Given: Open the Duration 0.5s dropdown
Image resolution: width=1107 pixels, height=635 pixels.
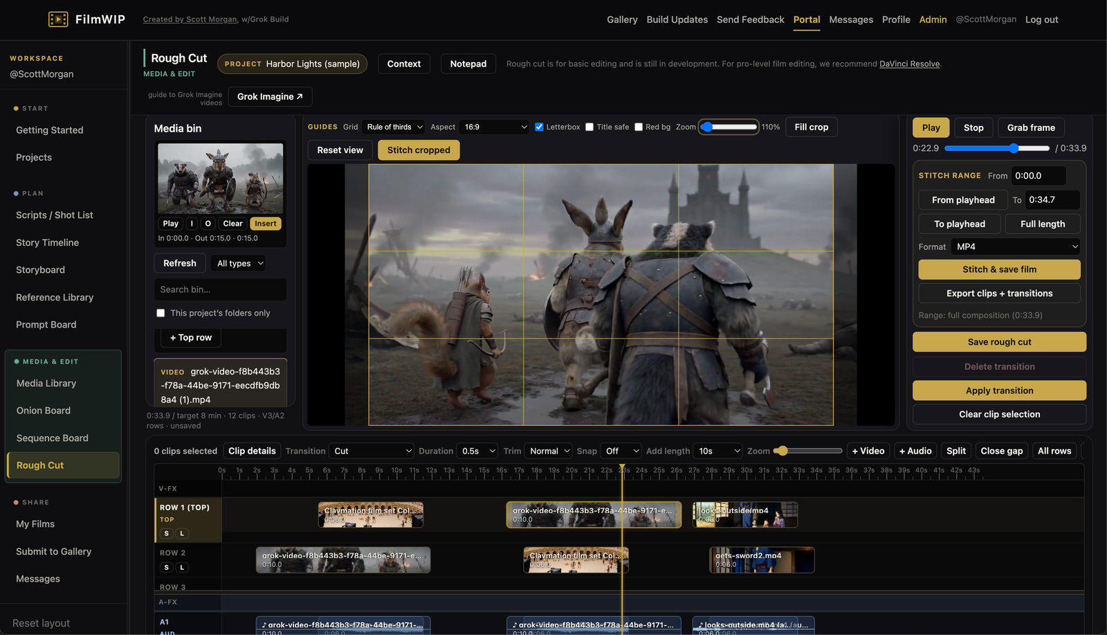Looking at the screenshot, I should [477, 451].
